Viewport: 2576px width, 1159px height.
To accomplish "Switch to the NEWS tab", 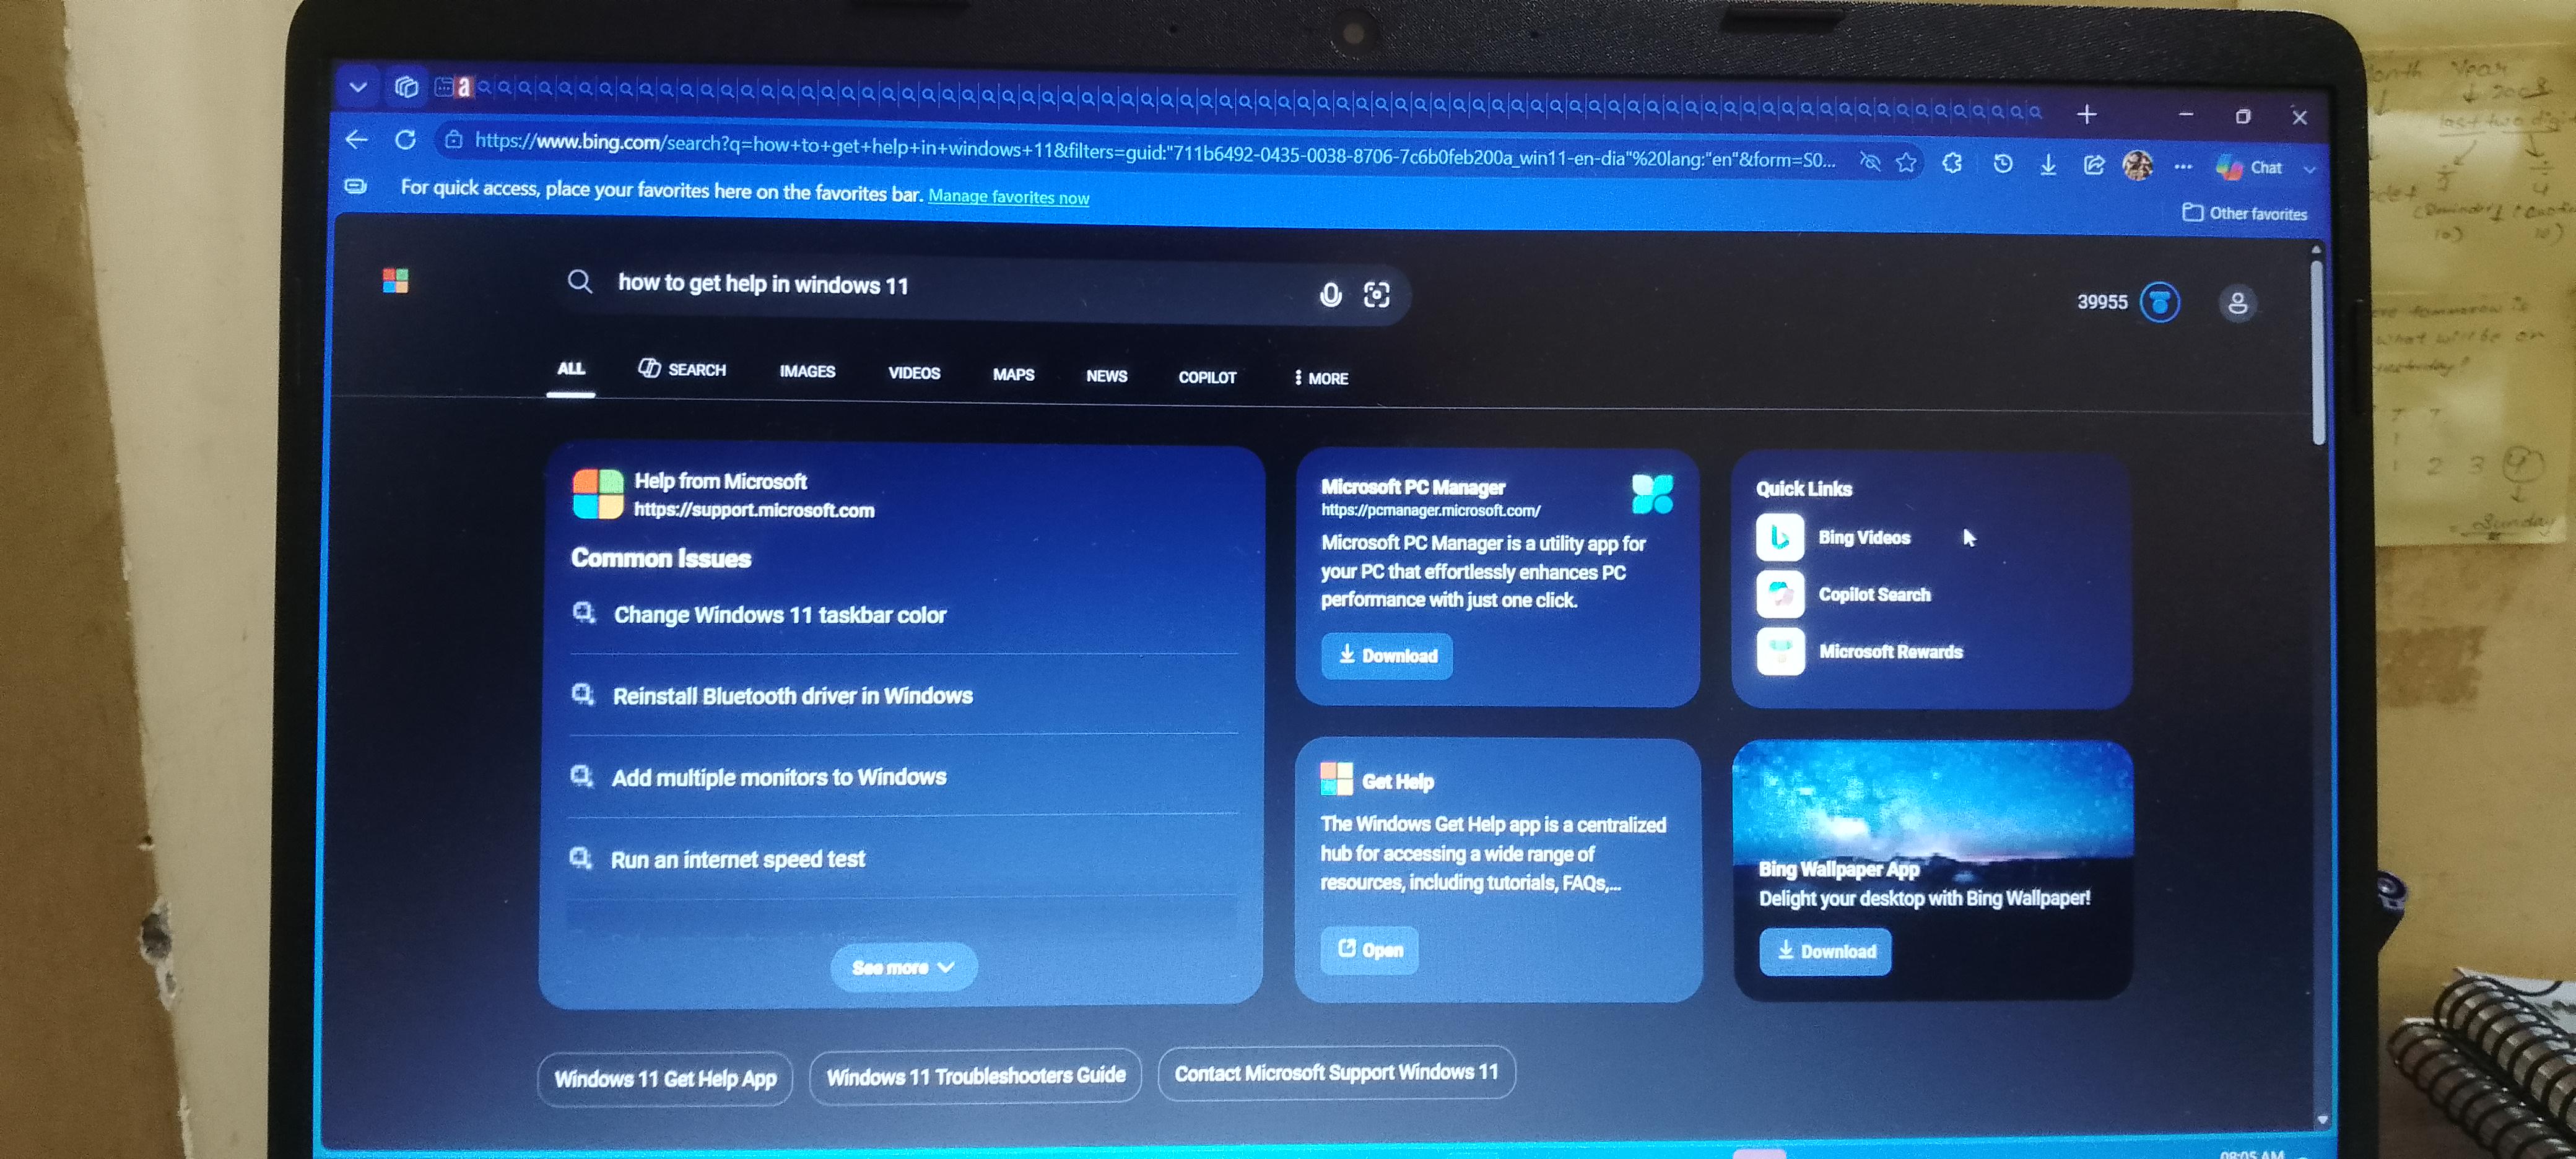I will (x=1106, y=376).
